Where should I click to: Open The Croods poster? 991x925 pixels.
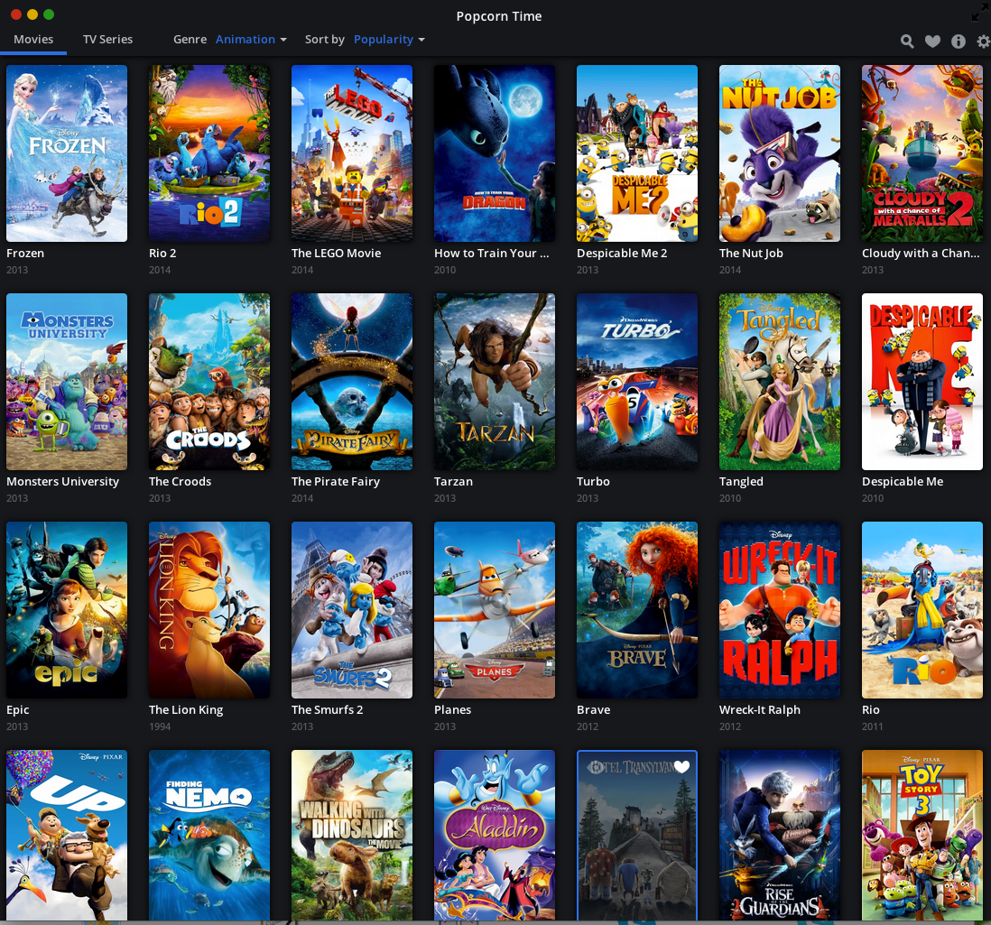click(209, 382)
